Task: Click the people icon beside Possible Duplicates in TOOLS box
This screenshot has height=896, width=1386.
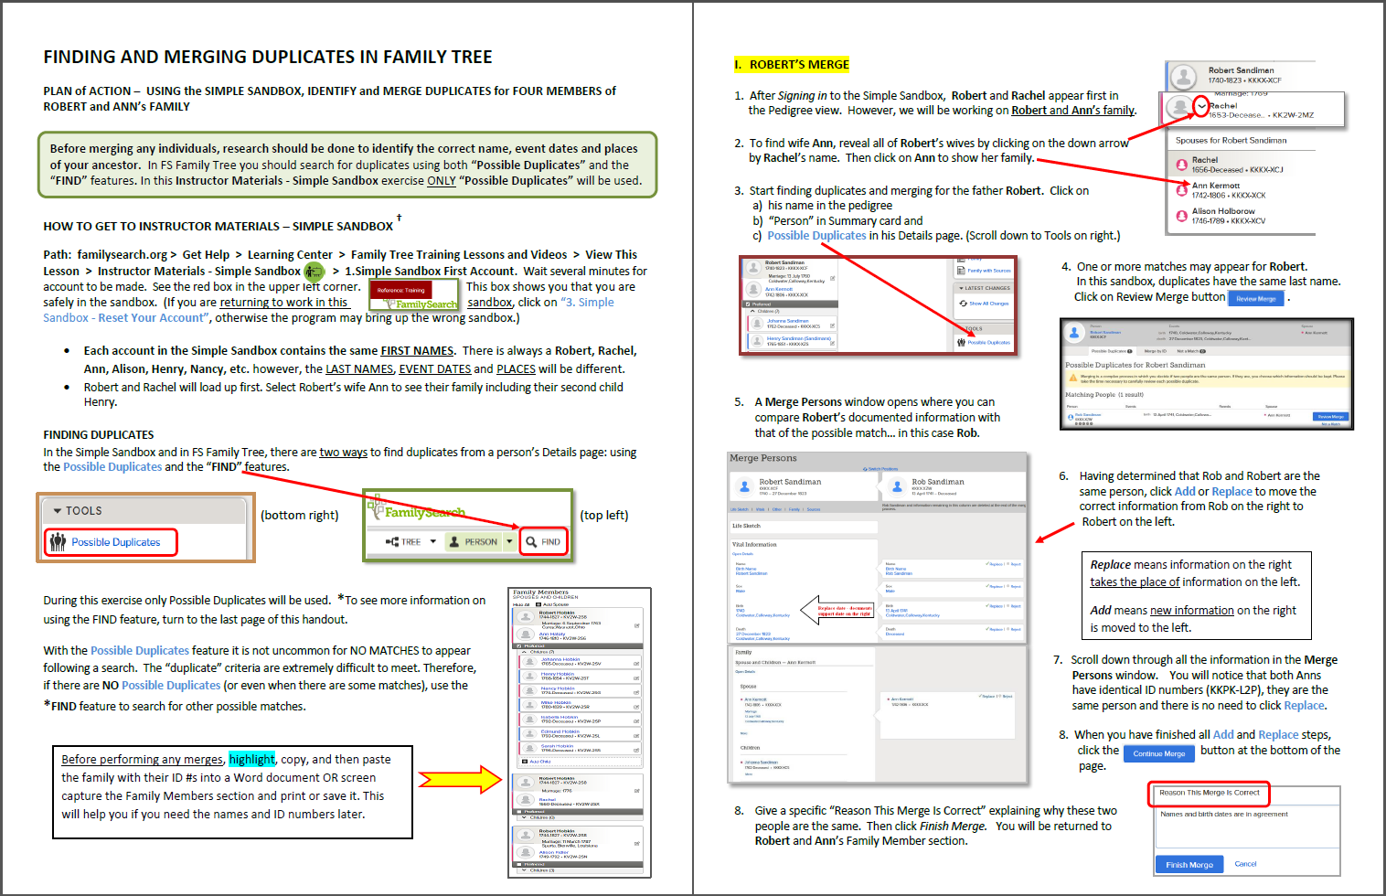Action: point(58,542)
